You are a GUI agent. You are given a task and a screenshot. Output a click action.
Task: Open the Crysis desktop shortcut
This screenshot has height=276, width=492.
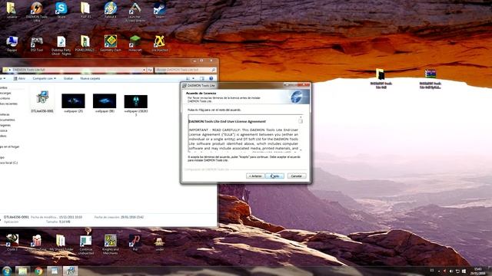click(12, 242)
